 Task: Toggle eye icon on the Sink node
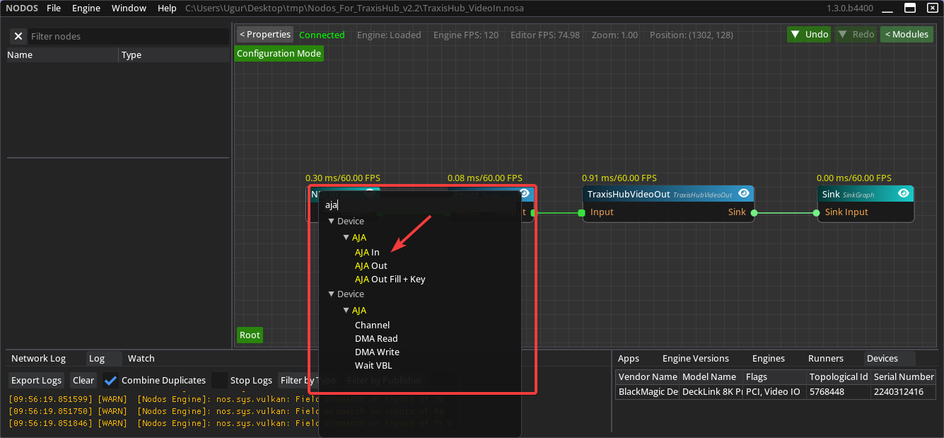tap(903, 193)
